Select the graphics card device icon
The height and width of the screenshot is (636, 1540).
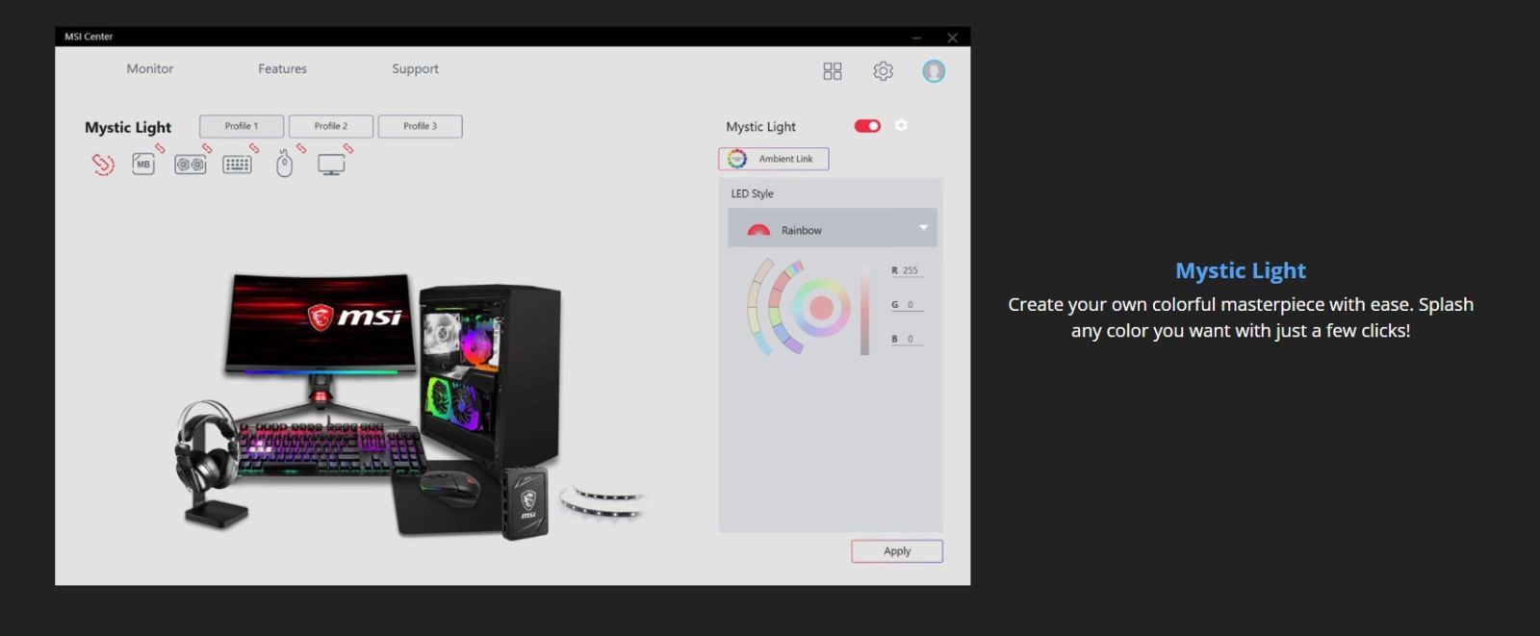coord(190,165)
